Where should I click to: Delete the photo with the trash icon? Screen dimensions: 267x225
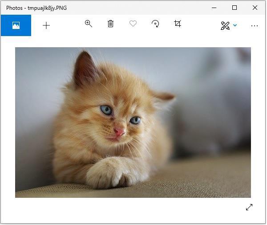110,24
